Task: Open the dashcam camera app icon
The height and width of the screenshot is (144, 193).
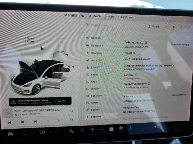Action: click(92, 130)
